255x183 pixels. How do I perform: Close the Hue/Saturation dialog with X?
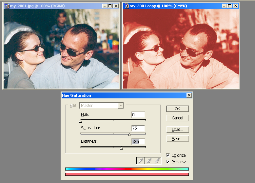click(189, 95)
